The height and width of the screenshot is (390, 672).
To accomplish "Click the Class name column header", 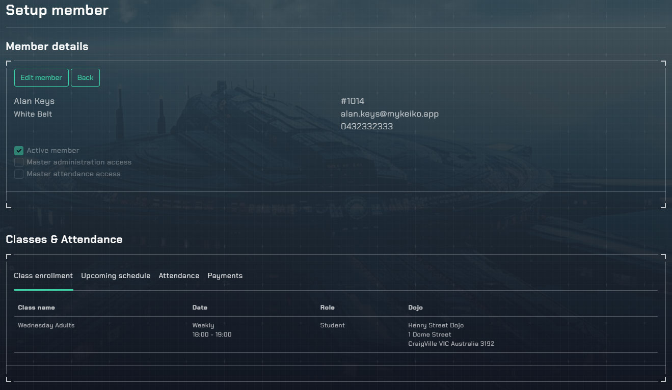I will [36, 308].
